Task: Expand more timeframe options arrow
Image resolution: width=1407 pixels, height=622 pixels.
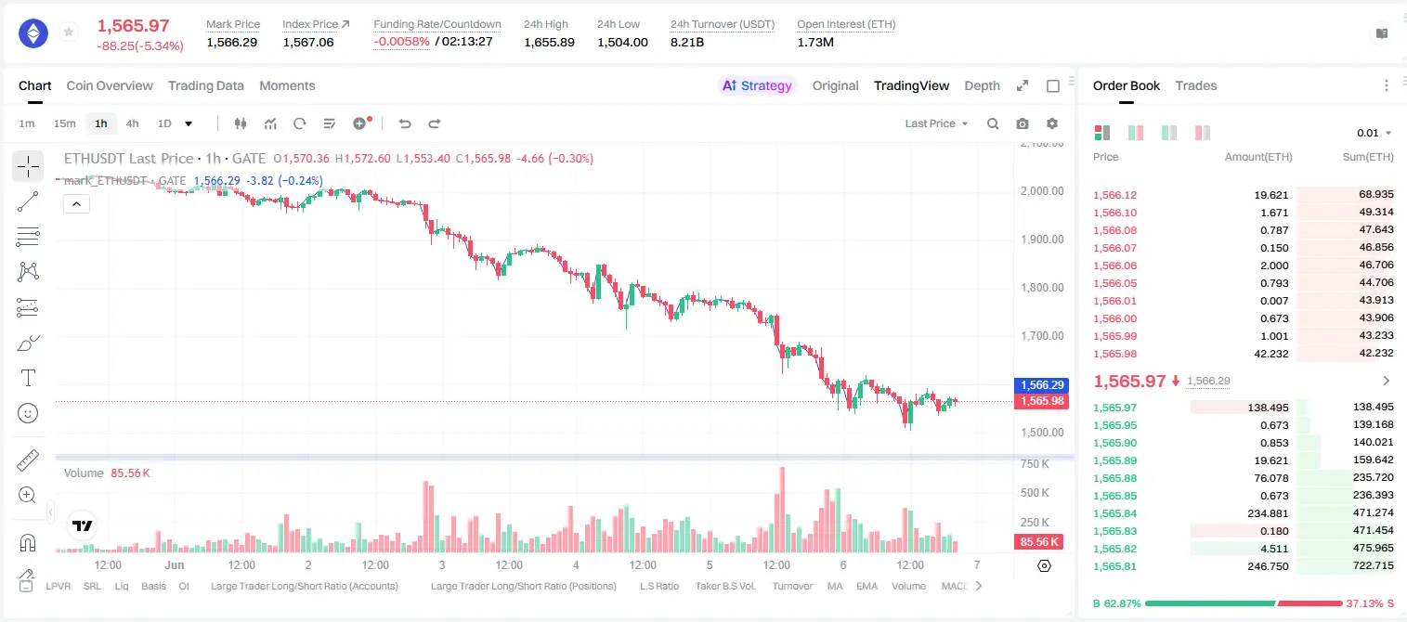Action: click(189, 123)
